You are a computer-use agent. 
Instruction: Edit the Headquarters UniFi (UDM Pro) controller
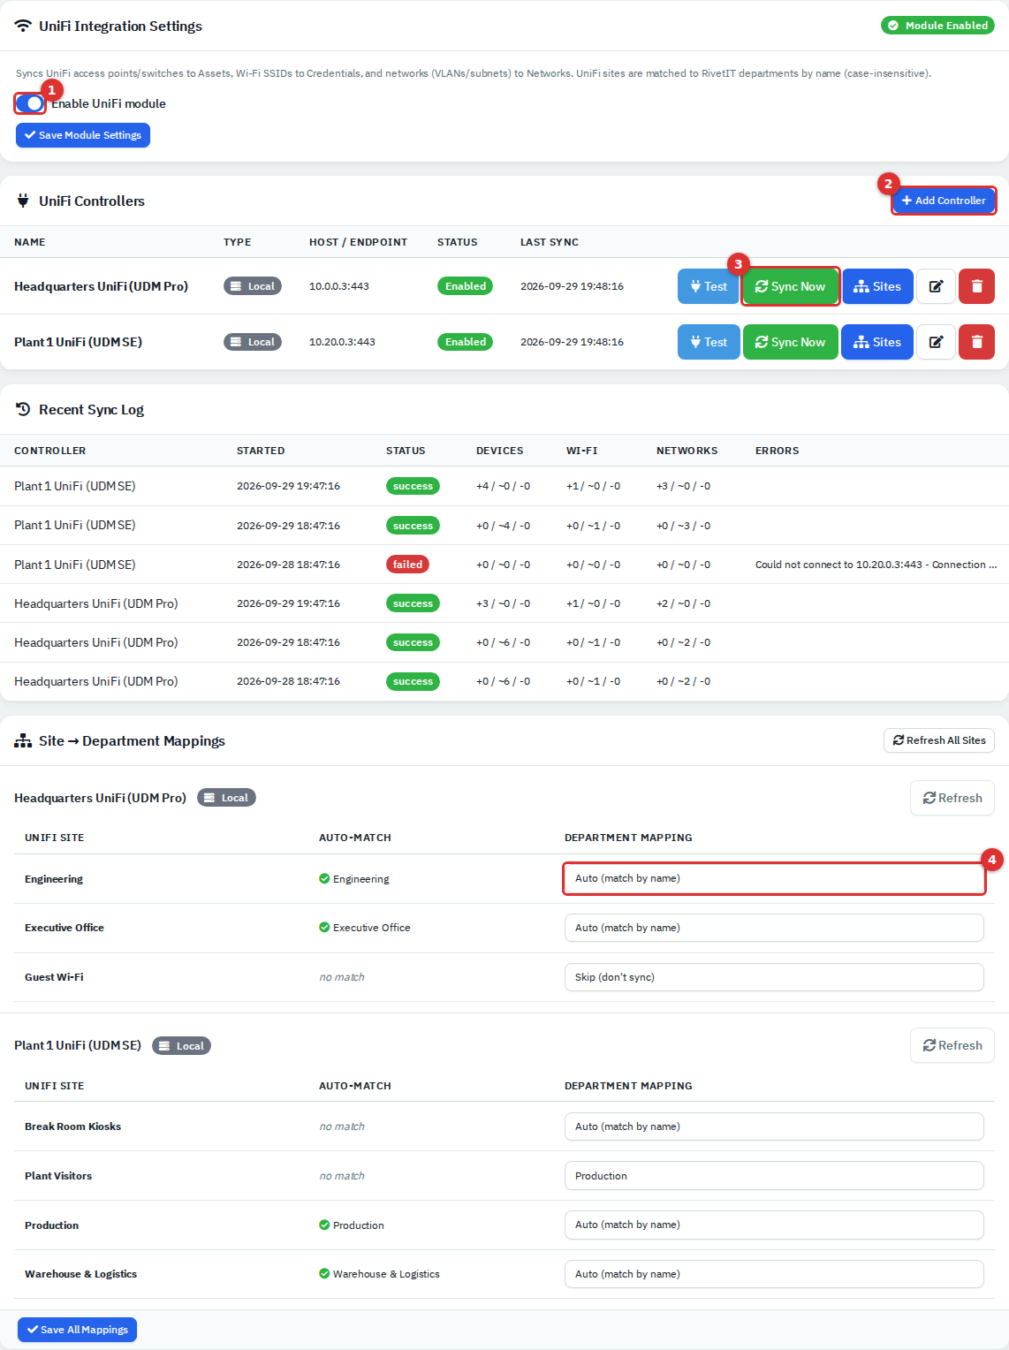click(x=936, y=286)
